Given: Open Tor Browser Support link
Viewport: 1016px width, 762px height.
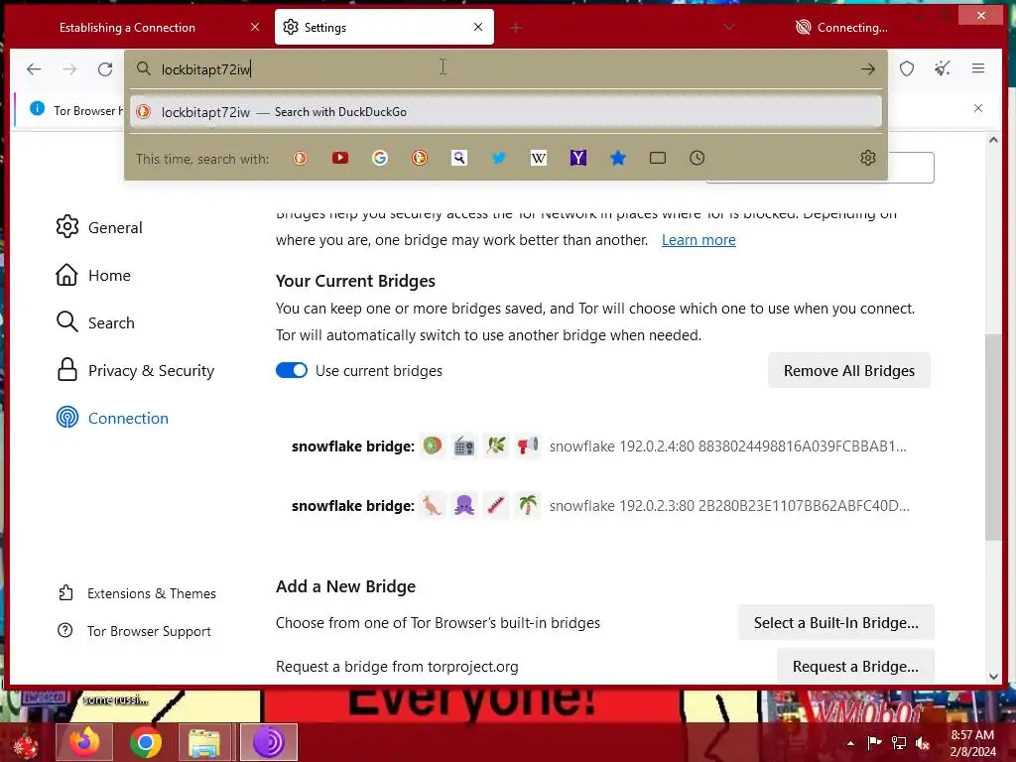Looking at the screenshot, I should (x=134, y=631).
